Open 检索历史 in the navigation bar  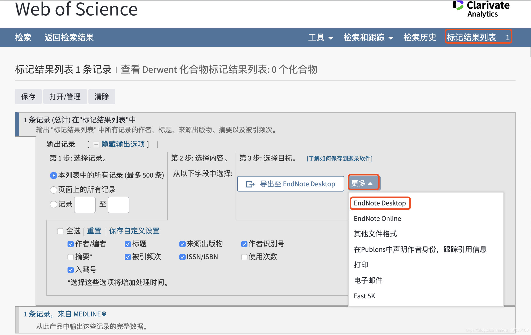tap(420, 37)
